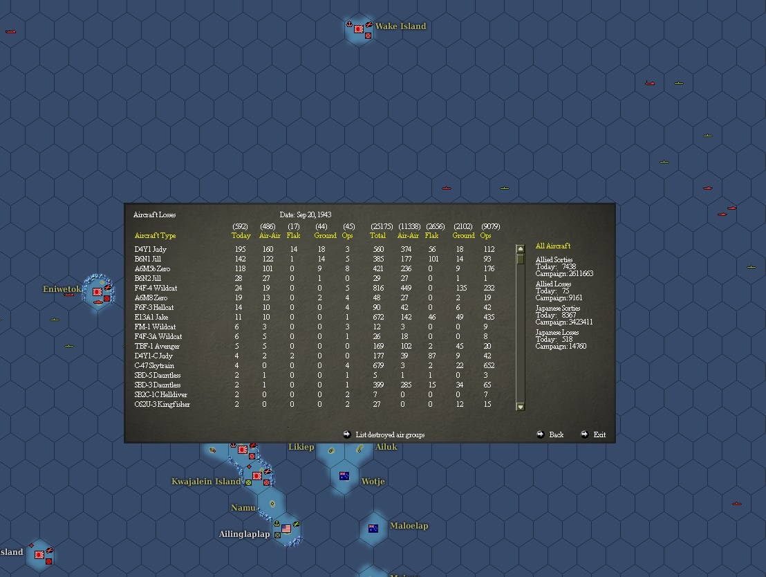Viewport: 766px width, 577px height.
Task: Sort by Ground header under (2102)
Action: tap(464, 236)
